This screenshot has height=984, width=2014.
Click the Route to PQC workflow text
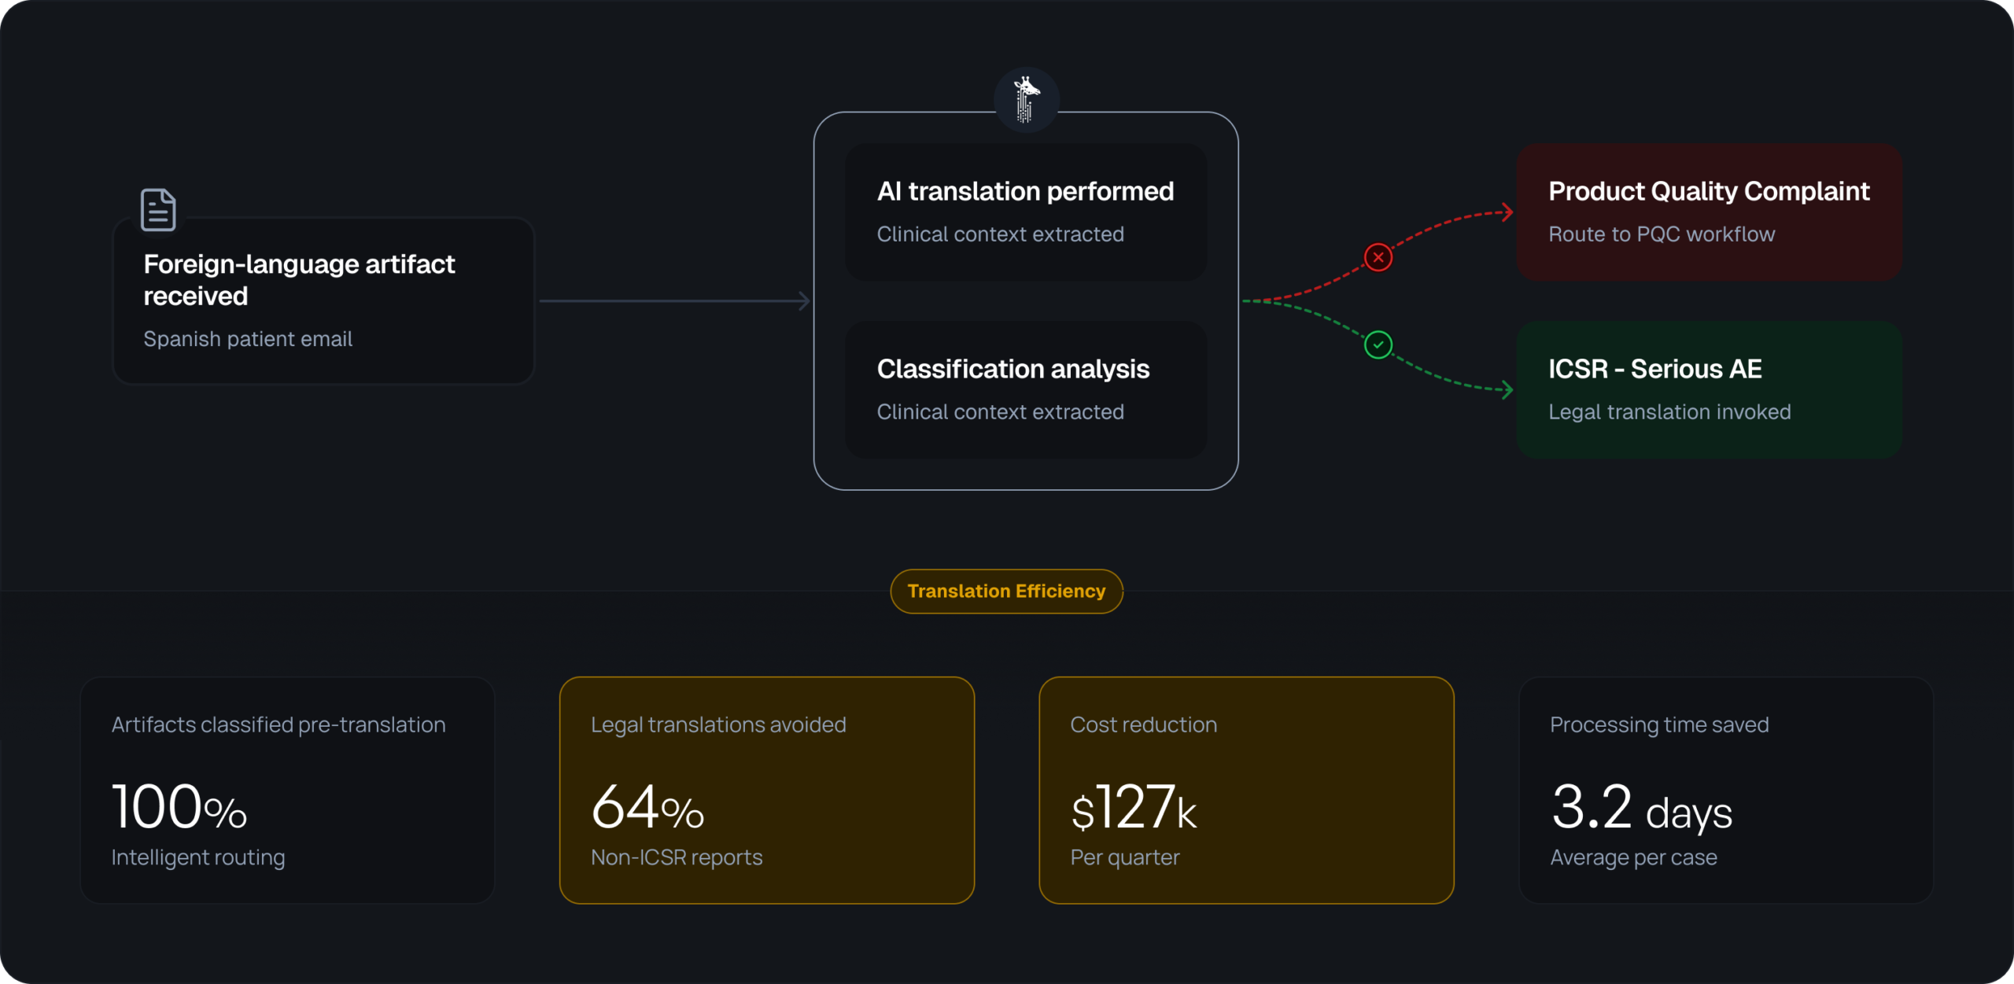(1662, 234)
